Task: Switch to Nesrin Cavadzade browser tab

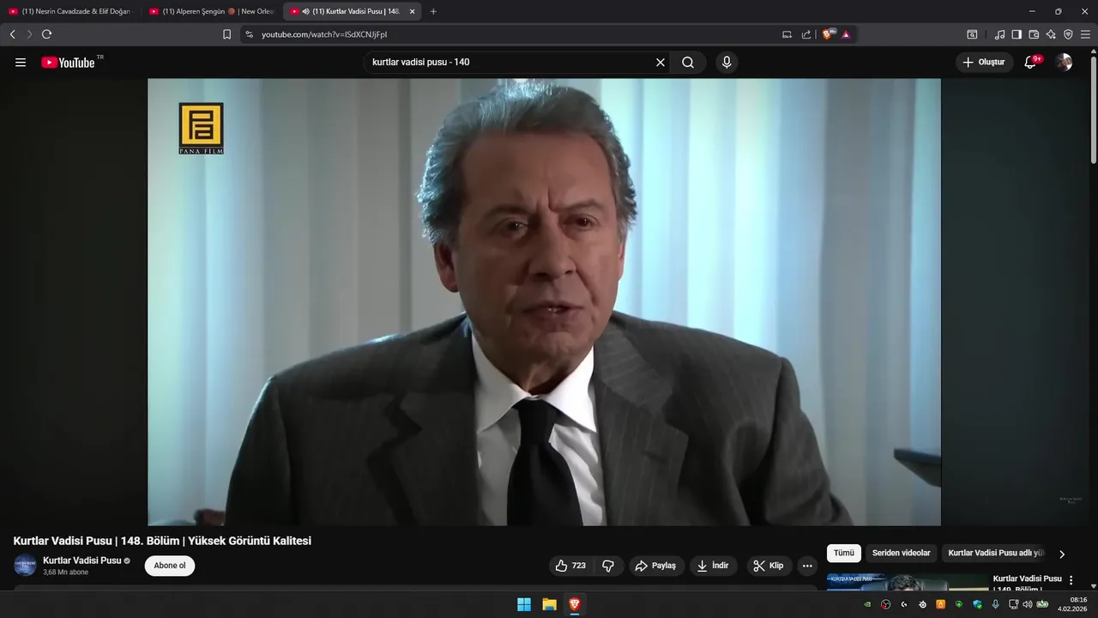Action: [x=70, y=11]
